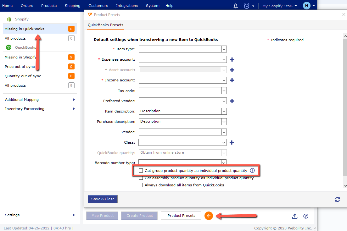
Task: Click the Save & Close button
Action: [x=103, y=199]
